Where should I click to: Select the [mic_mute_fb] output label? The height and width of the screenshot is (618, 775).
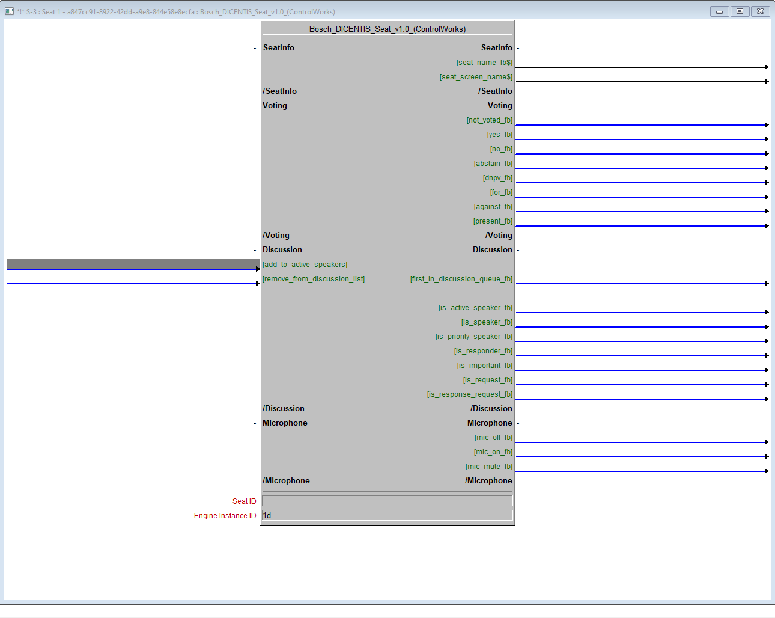(489, 467)
